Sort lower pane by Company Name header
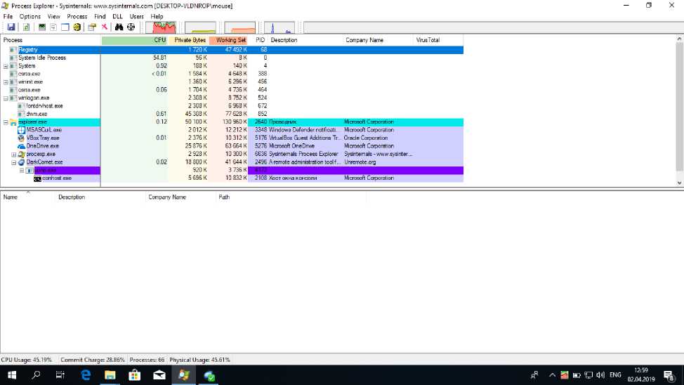The height and width of the screenshot is (385, 684). tap(180, 197)
